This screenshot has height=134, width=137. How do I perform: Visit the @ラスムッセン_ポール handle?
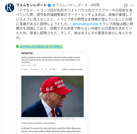point(70,5)
